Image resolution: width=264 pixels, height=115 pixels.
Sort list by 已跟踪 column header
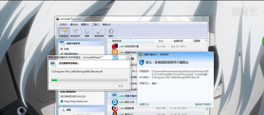197,41
